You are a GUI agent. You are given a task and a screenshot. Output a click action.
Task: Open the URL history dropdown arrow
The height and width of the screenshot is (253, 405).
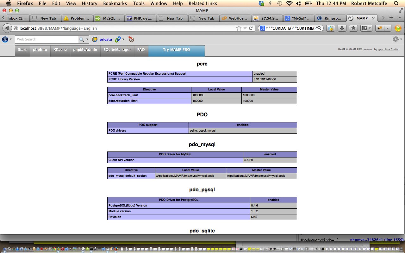245,28
